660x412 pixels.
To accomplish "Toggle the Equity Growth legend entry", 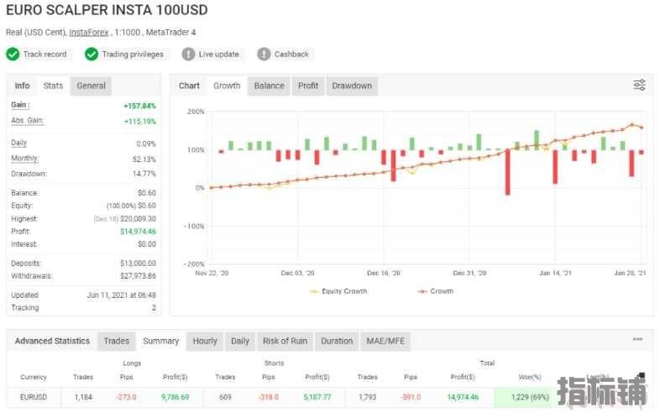I will [338, 291].
